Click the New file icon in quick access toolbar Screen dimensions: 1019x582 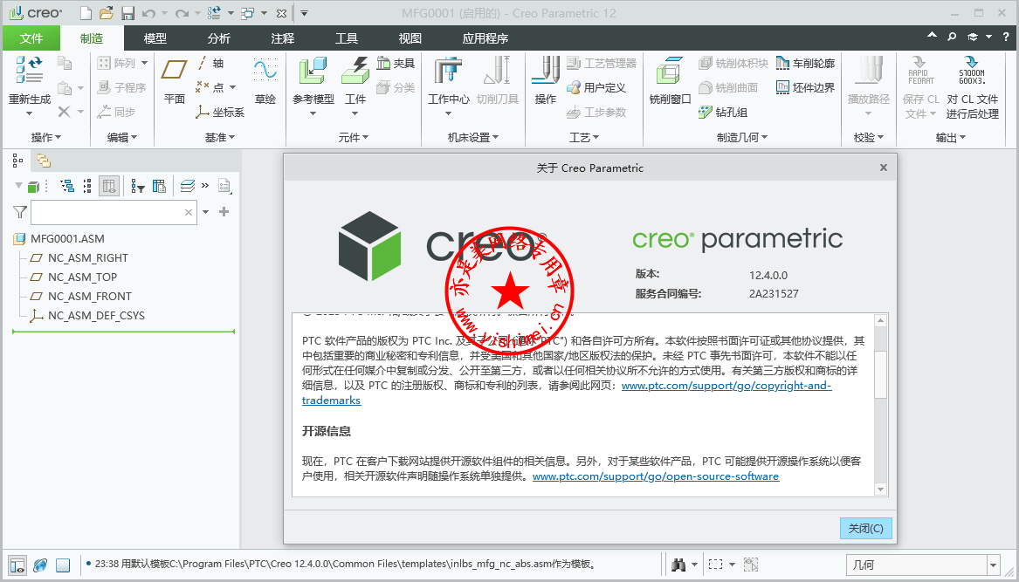click(x=85, y=13)
